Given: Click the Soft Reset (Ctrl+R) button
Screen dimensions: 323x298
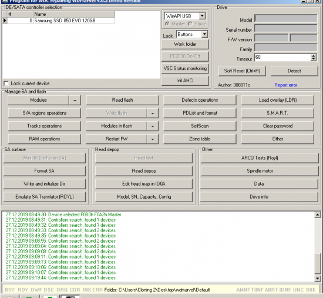Looking at the screenshot, I should coord(242,71).
